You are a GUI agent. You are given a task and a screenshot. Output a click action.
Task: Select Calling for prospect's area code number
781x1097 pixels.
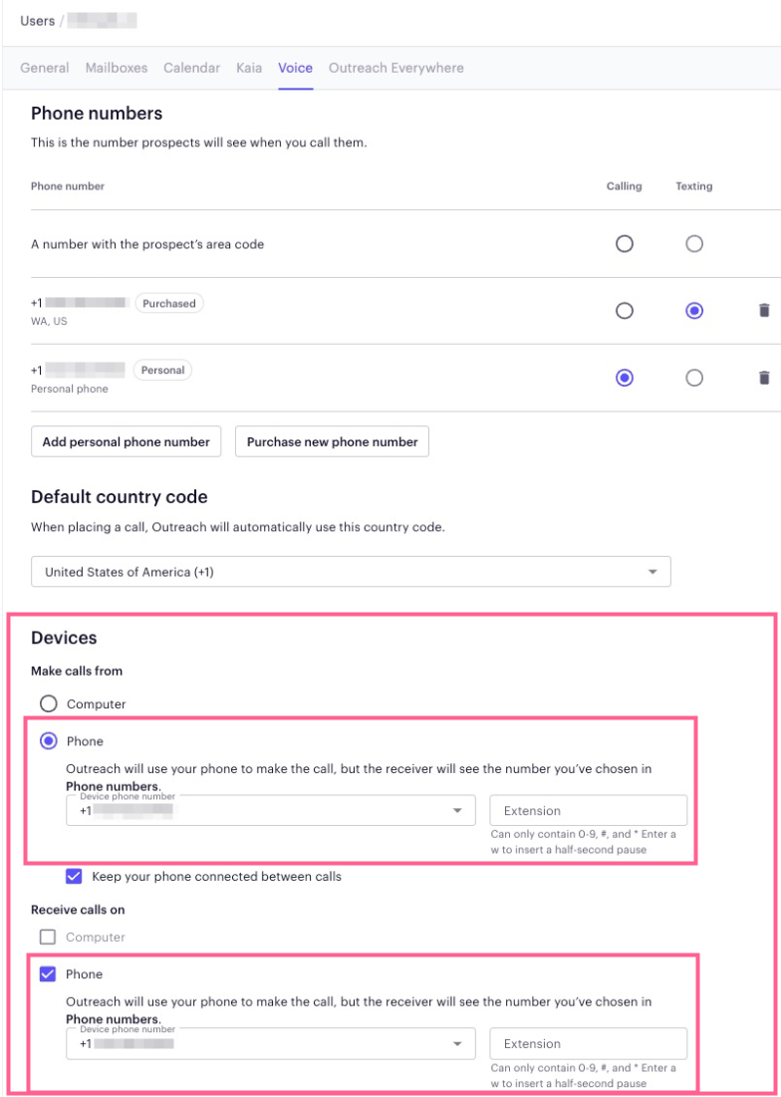click(625, 243)
